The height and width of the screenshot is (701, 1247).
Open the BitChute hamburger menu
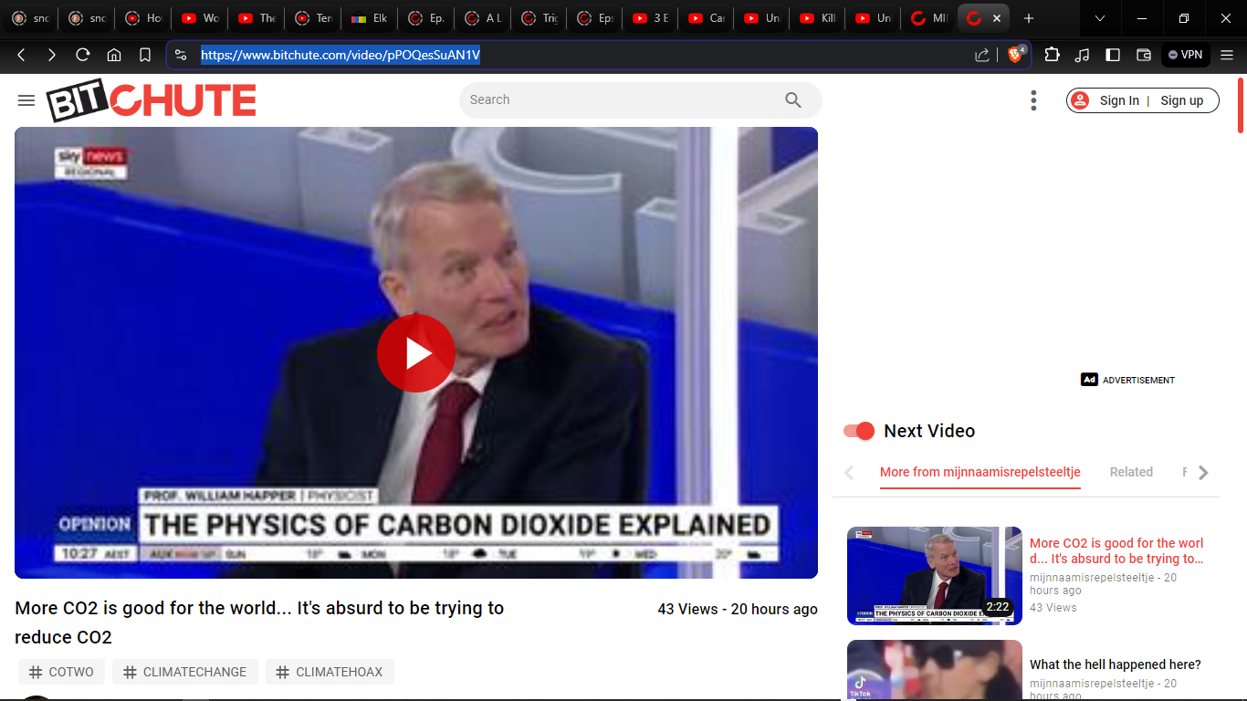[26, 100]
